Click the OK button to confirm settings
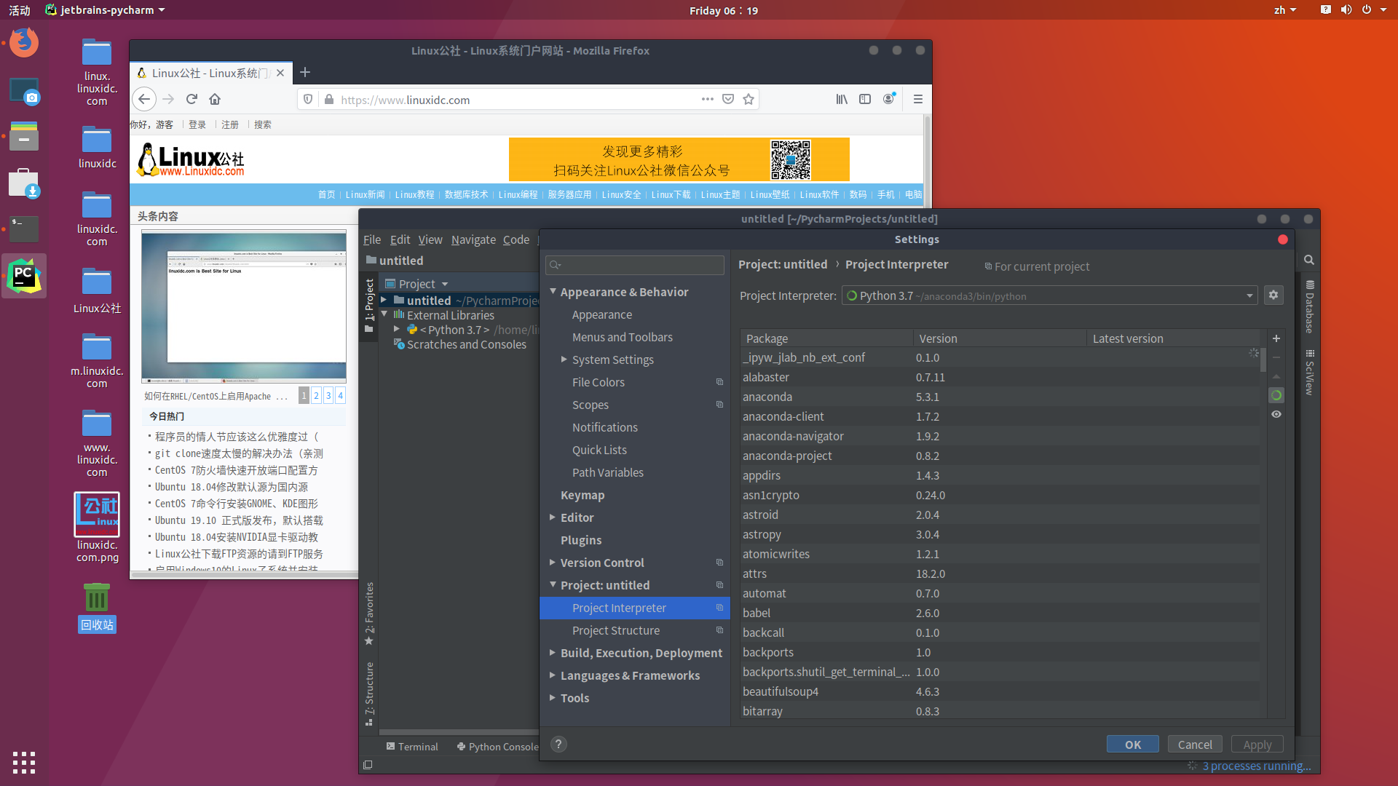Screen dimensions: 1398x786 [x=1133, y=745]
